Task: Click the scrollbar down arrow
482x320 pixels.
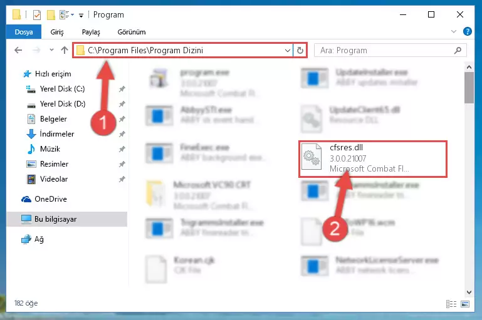Action: pyautogui.click(x=469, y=292)
